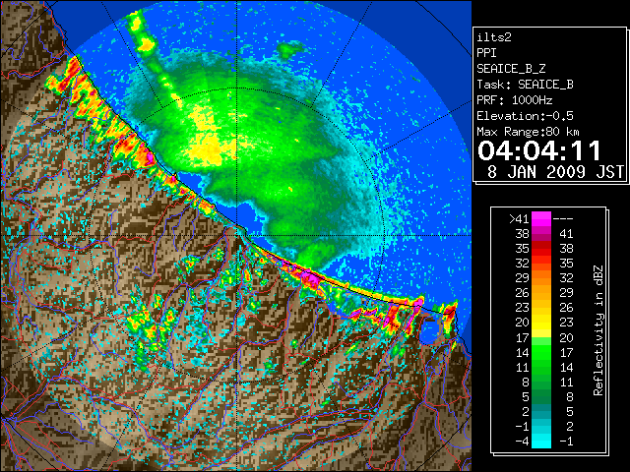This screenshot has height=472, width=630.
Task: Click the 'Reflectivity in dBZ' axis label
Action: [x=598, y=330]
